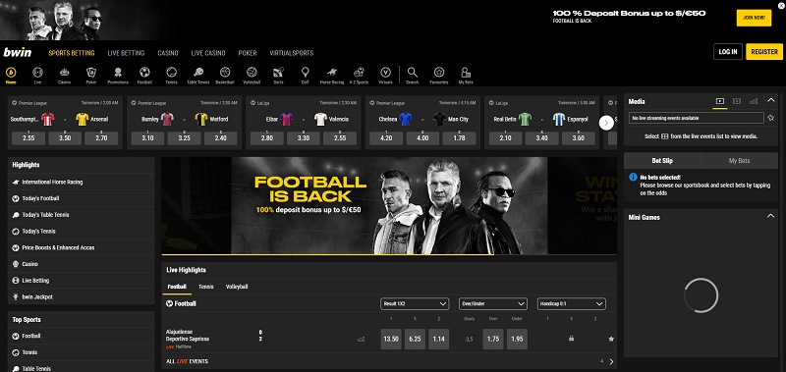Pin the live streaming media selector

771,118
